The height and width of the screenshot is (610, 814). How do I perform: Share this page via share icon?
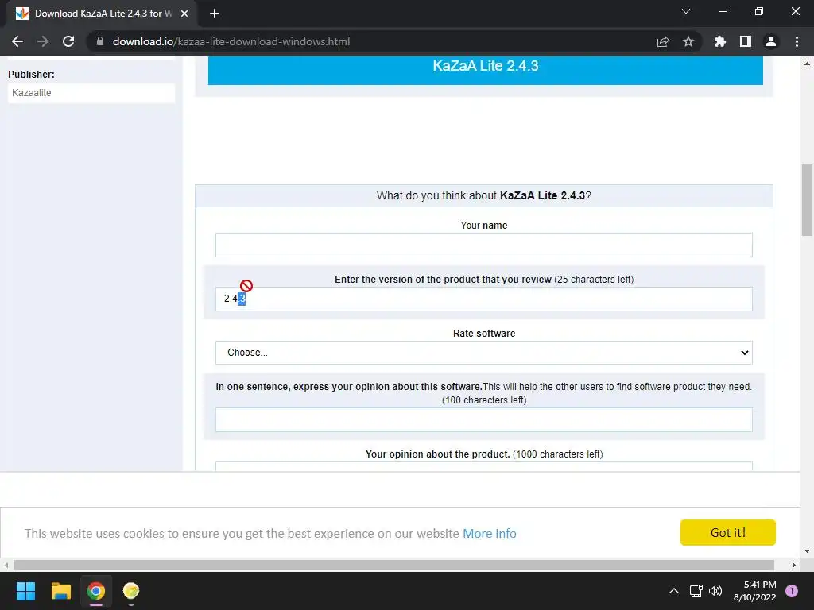[x=663, y=41]
